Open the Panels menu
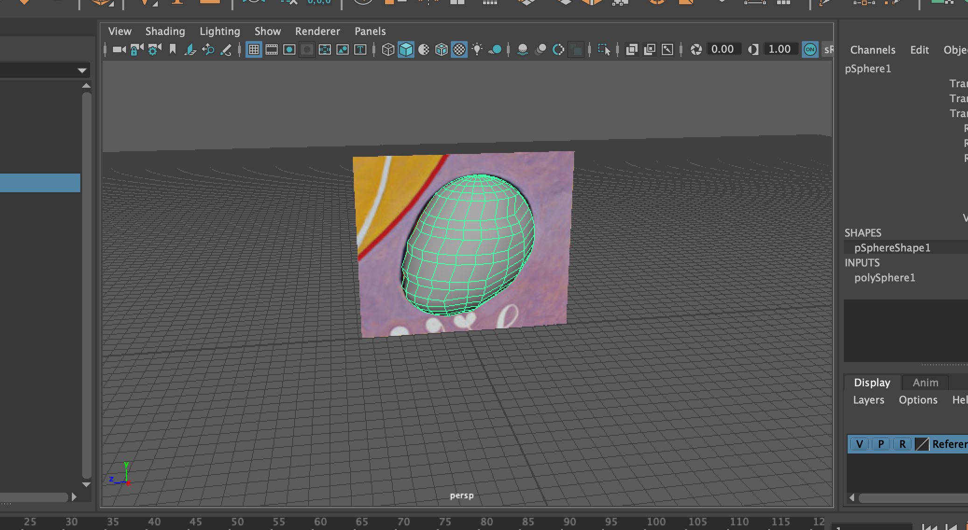968x530 pixels. click(x=370, y=31)
